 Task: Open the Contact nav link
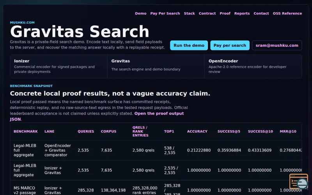(261, 13)
